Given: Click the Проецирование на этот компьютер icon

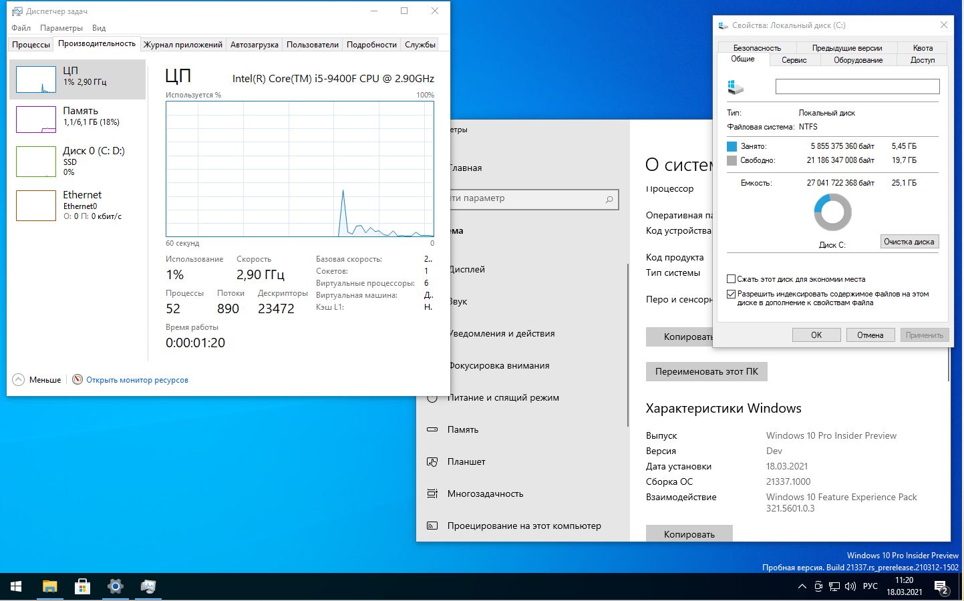Looking at the screenshot, I should (432, 526).
